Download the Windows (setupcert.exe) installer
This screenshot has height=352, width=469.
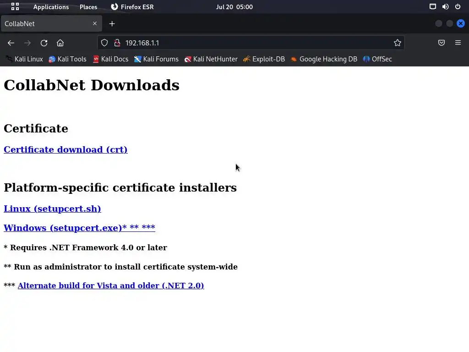79,228
